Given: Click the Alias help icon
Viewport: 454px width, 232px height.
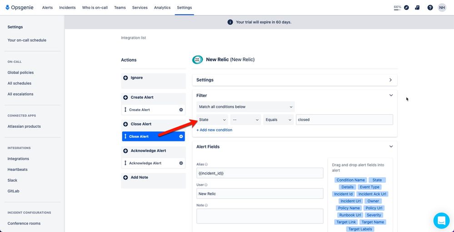Looking at the screenshot, I should [206, 164].
